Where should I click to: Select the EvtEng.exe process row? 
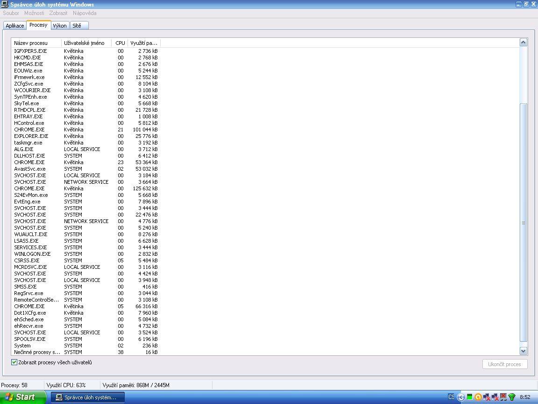(86, 202)
